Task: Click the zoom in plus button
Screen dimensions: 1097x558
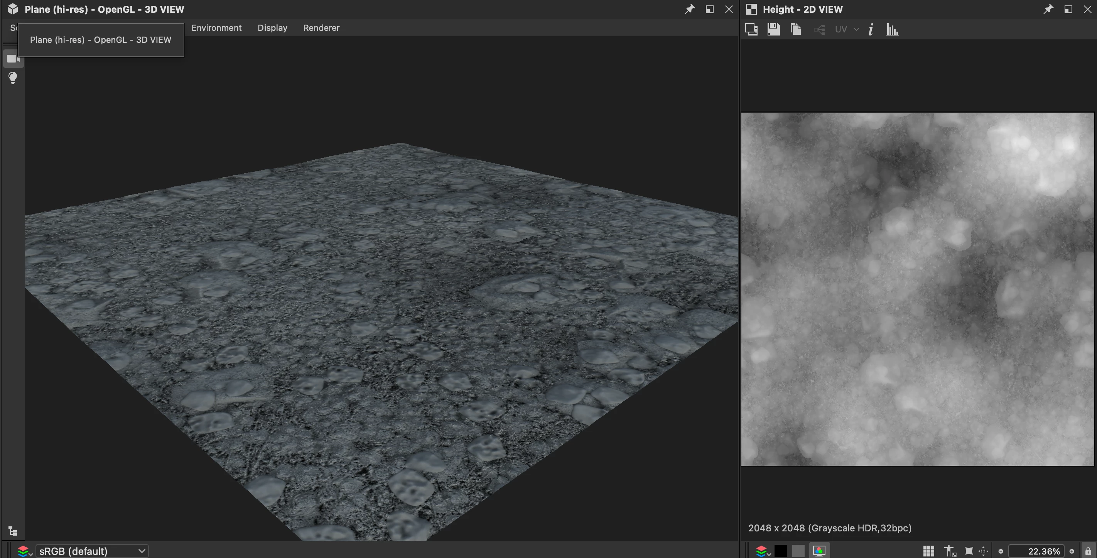Action: pos(1072,551)
